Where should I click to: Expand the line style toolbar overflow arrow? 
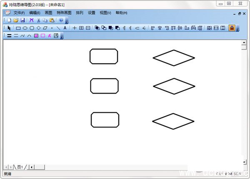coord(62,37)
